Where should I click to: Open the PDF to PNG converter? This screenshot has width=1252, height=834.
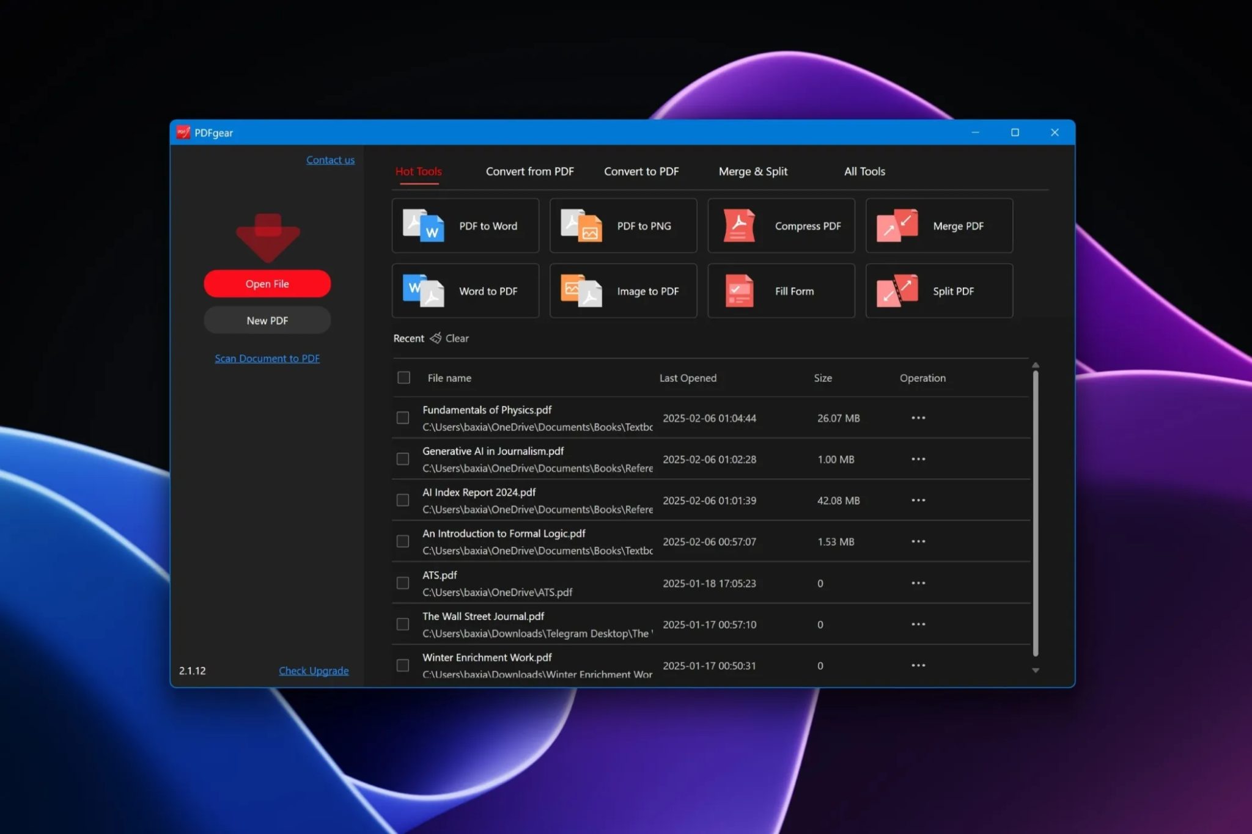coord(623,225)
